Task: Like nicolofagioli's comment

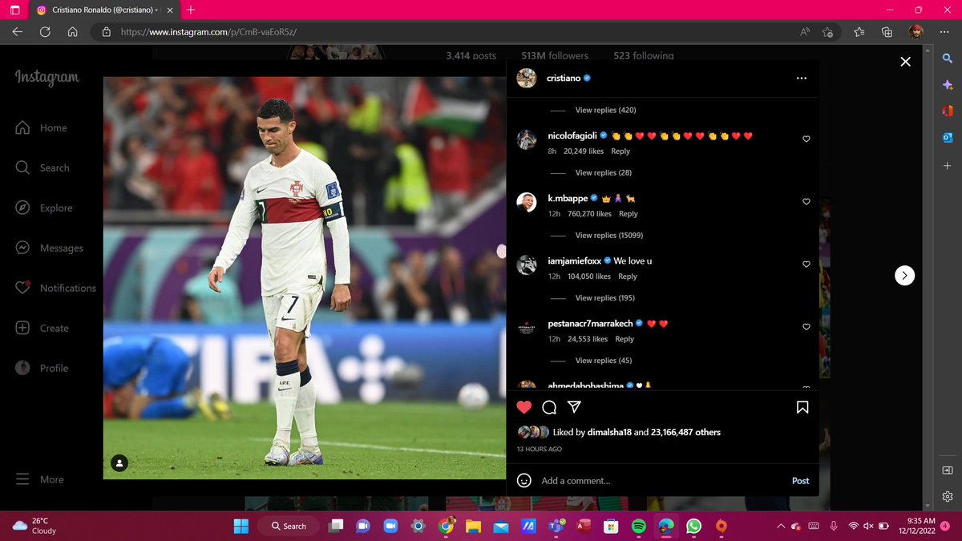Action: pyautogui.click(x=806, y=139)
